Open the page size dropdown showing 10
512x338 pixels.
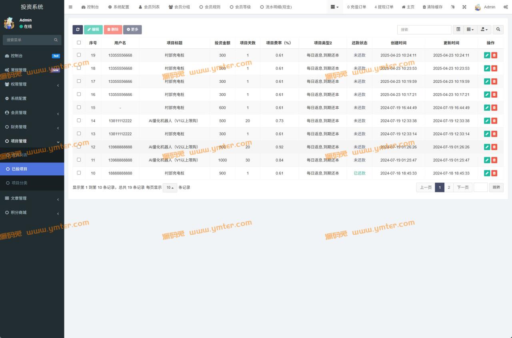[x=170, y=188]
